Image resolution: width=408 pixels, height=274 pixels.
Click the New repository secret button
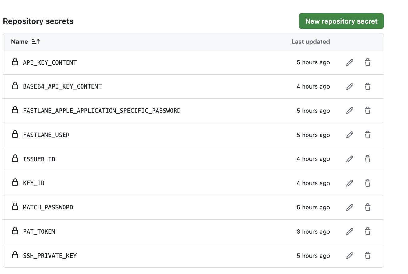pos(341,21)
